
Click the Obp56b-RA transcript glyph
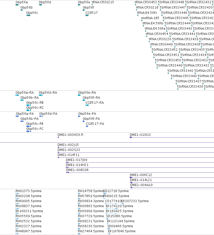[22, 100]
